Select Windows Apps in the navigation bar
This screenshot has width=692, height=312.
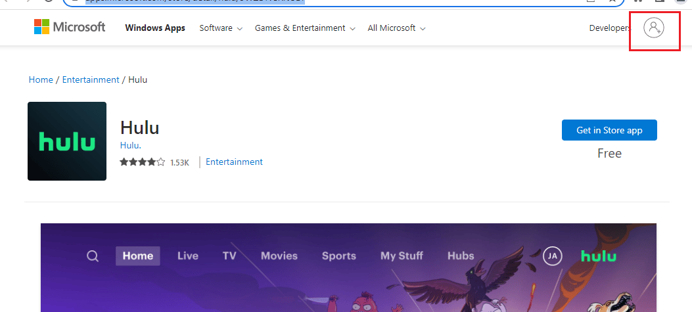point(155,28)
